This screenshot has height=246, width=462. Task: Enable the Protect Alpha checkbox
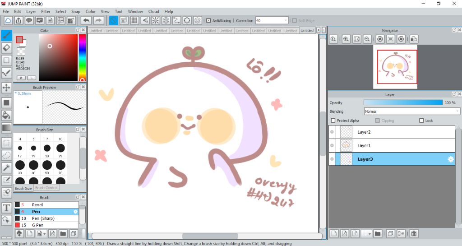[x=333, y=121]
